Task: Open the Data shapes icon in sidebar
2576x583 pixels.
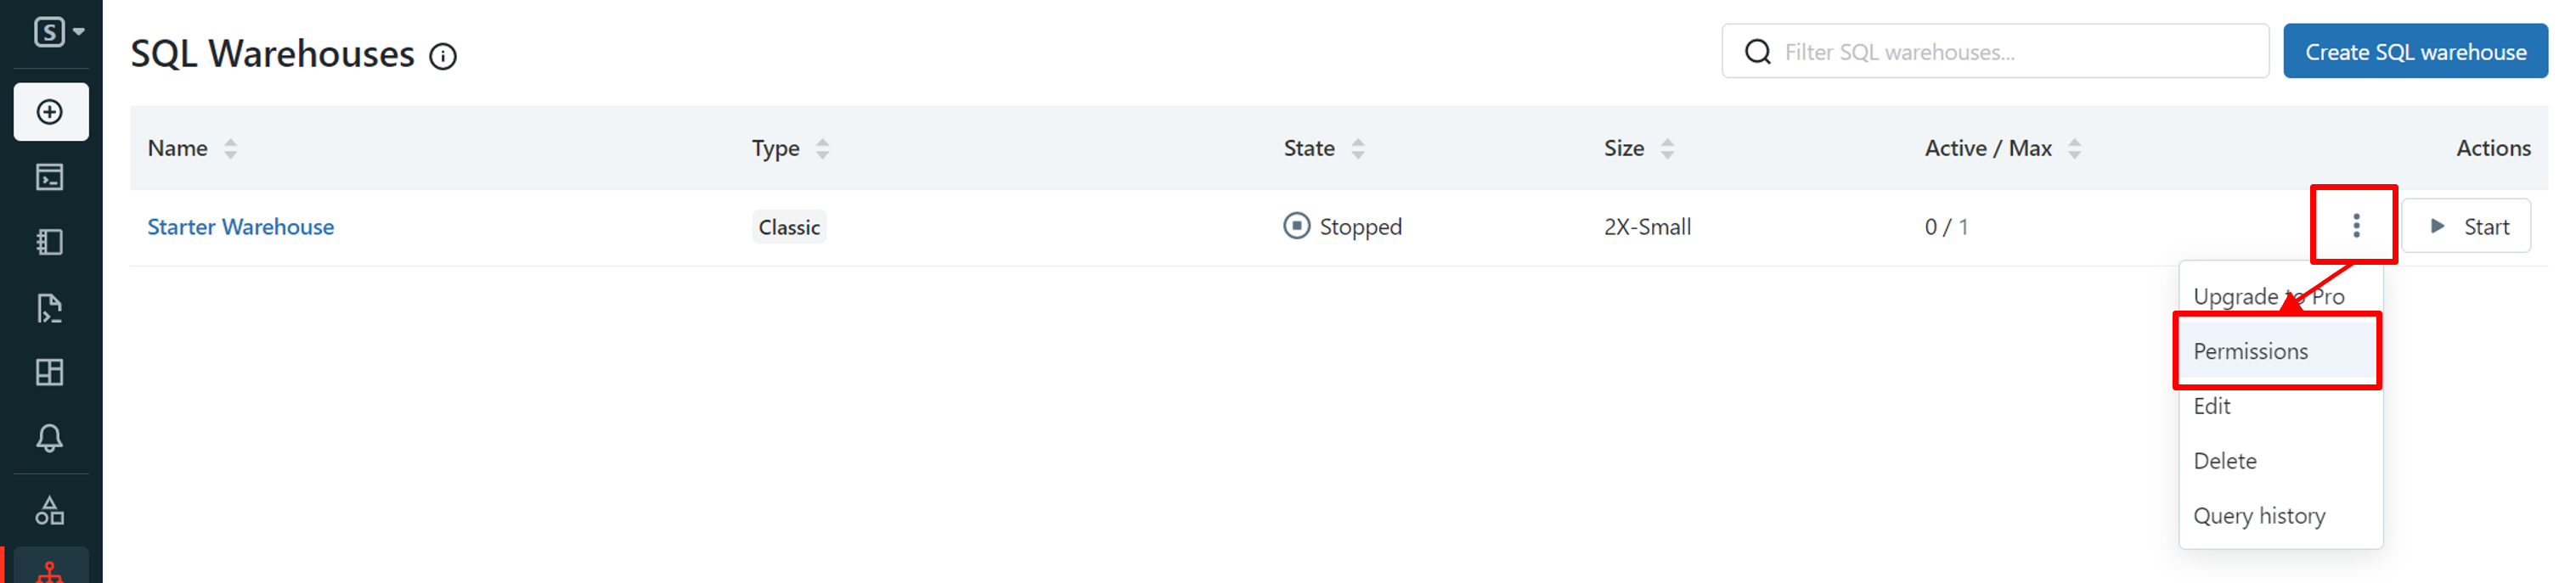Action: (x=50, y=511)
